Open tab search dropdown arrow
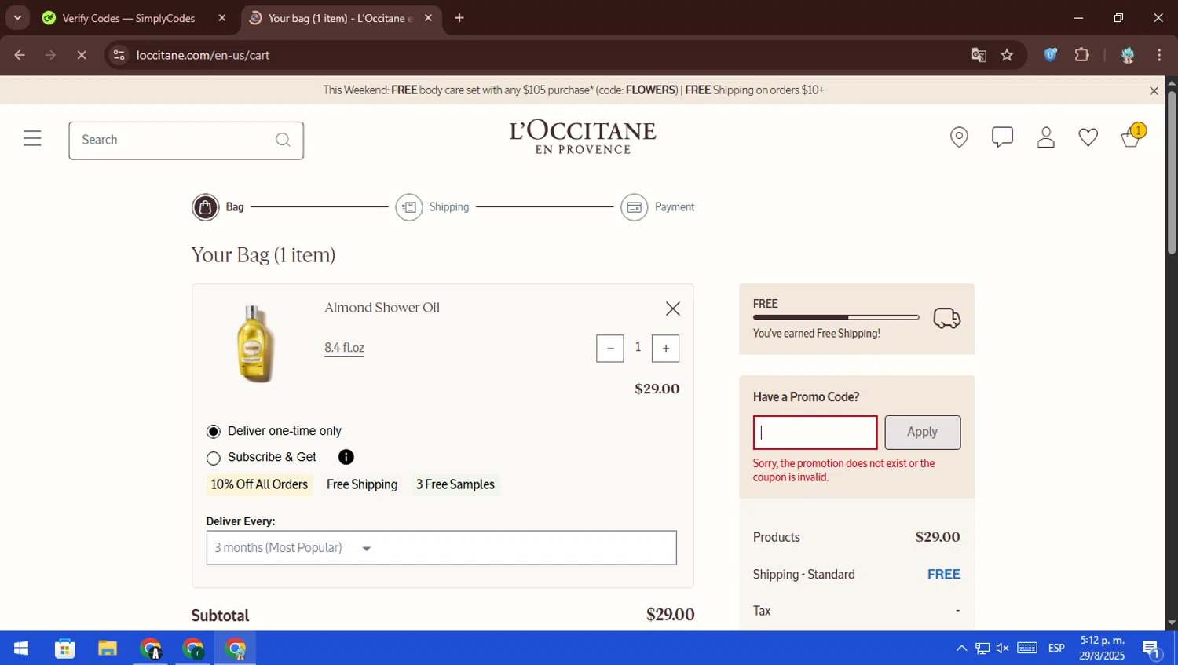This screenshot has width=1178, height=665. (17, 17)
